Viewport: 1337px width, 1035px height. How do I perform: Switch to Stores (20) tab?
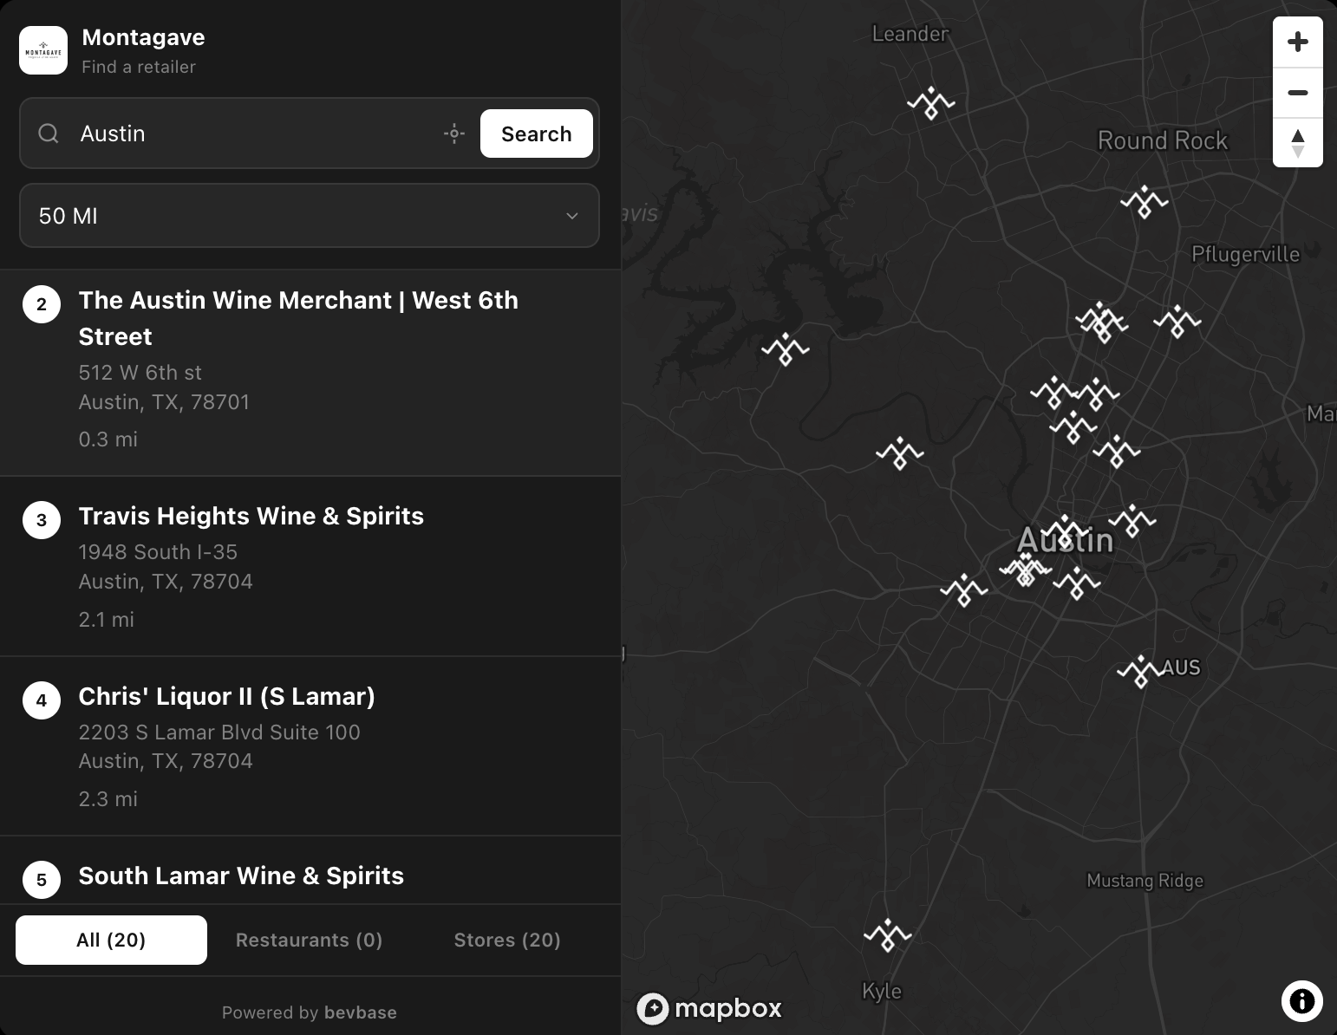(x=507, y=940)
